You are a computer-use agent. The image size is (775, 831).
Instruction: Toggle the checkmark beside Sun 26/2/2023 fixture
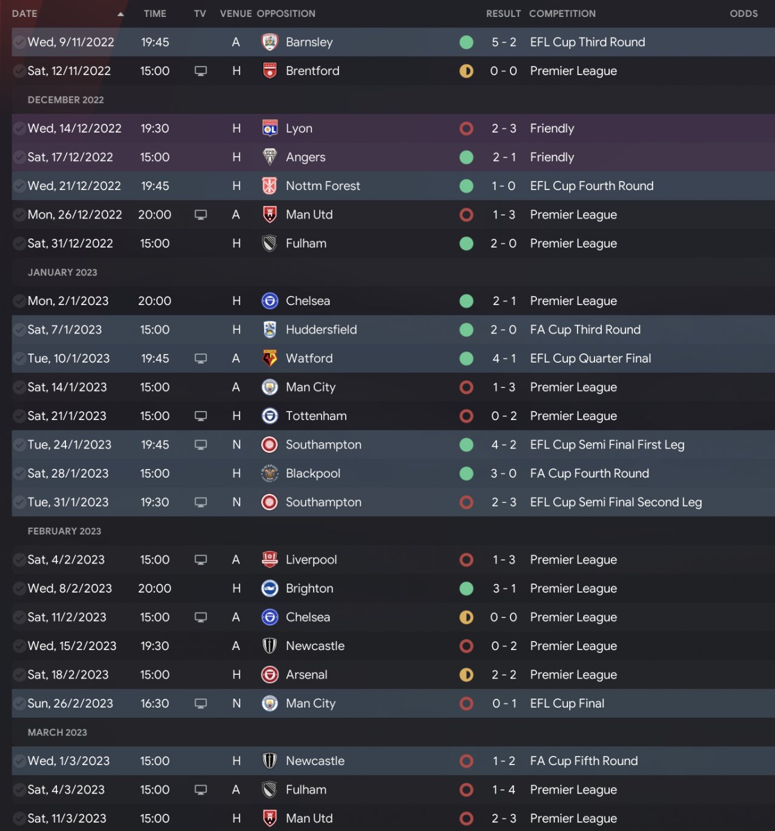(19, 703)
